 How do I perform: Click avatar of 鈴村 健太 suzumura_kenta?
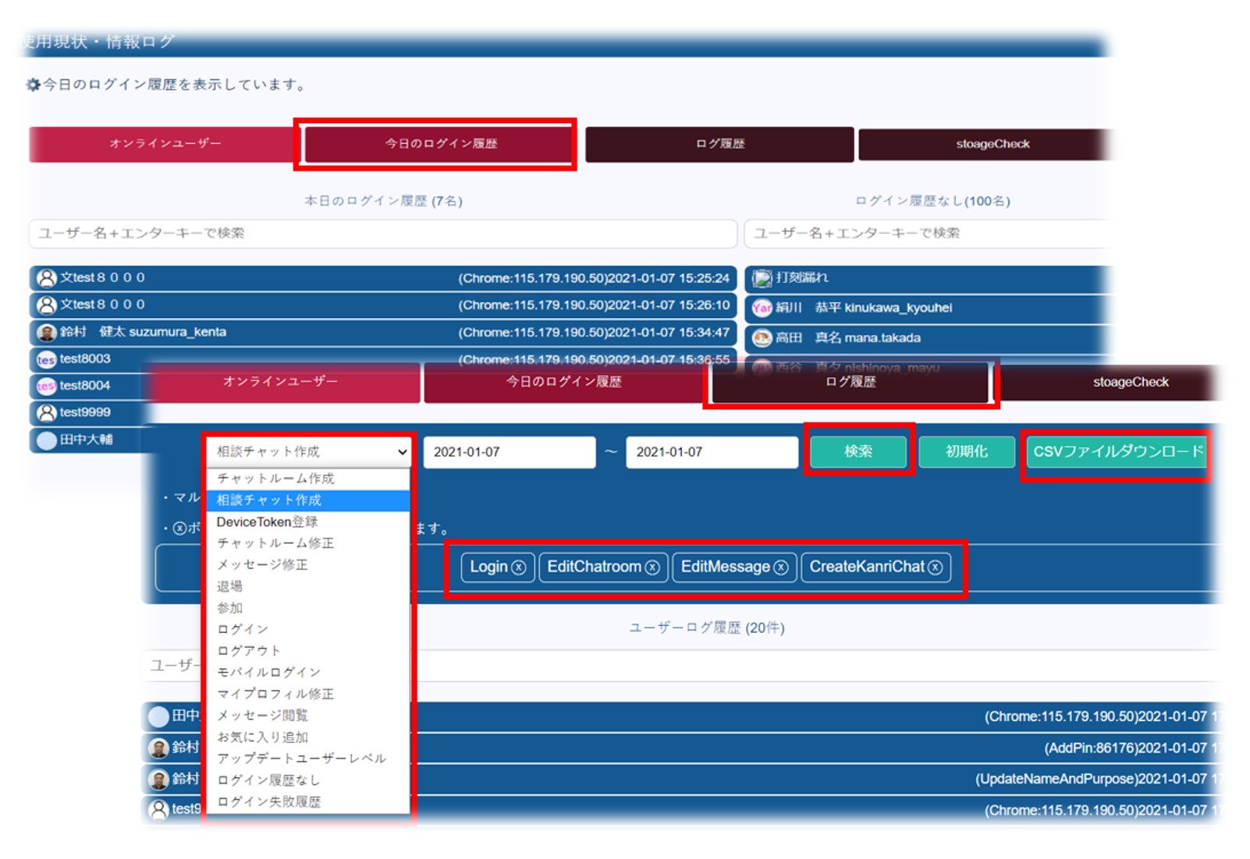tap(47, 333)
